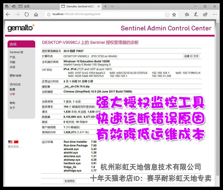The image size is (223, 190).
Task: Click the 选项 panel header
Action: coord(21,44)
